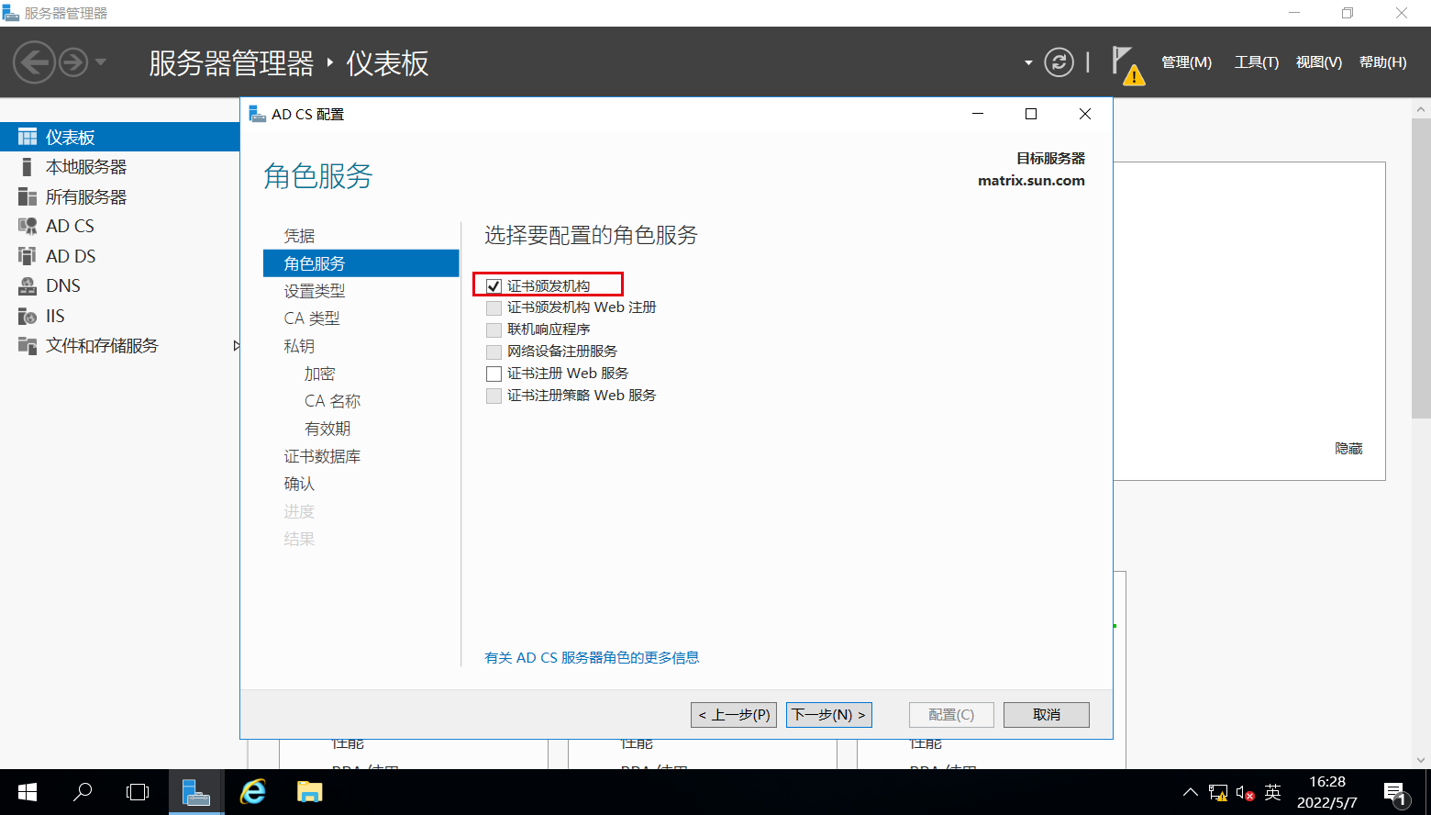This screenshot has height=815, width=1431.
Task: Select the 角色服务 wizard step
Action: (x=361, y=263)
